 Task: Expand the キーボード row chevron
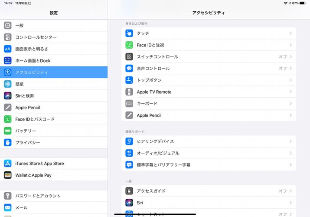pyautogui.click(x=290, y=104)
